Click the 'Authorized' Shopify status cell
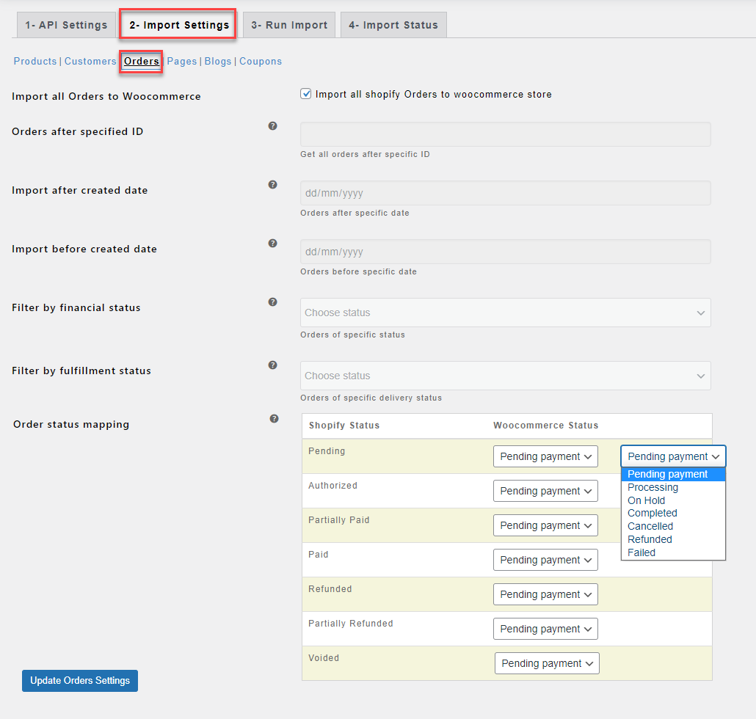756x719 pixels. (332, 486)
